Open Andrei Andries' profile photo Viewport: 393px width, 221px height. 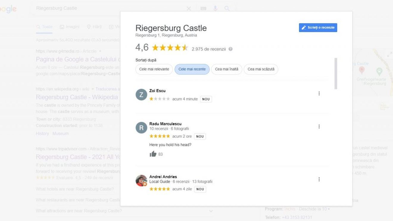(141, 181)
